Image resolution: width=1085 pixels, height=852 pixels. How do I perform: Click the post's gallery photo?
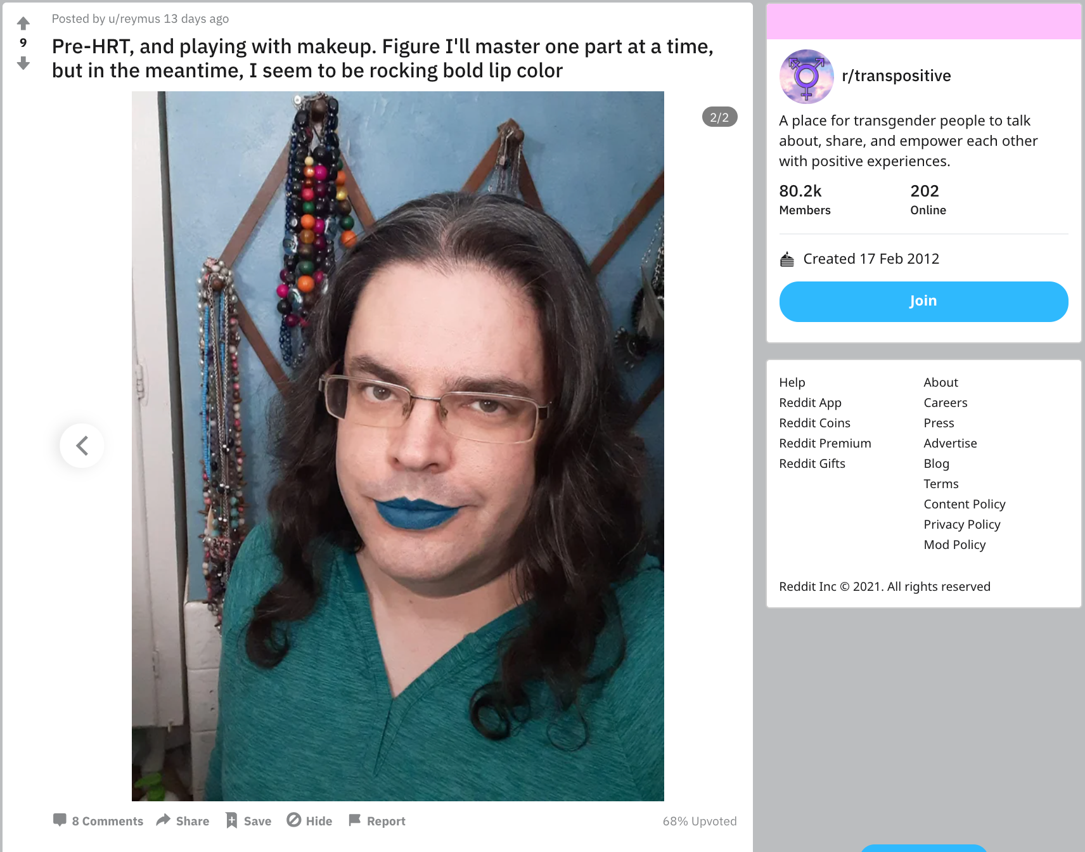(x=398, y=446)
